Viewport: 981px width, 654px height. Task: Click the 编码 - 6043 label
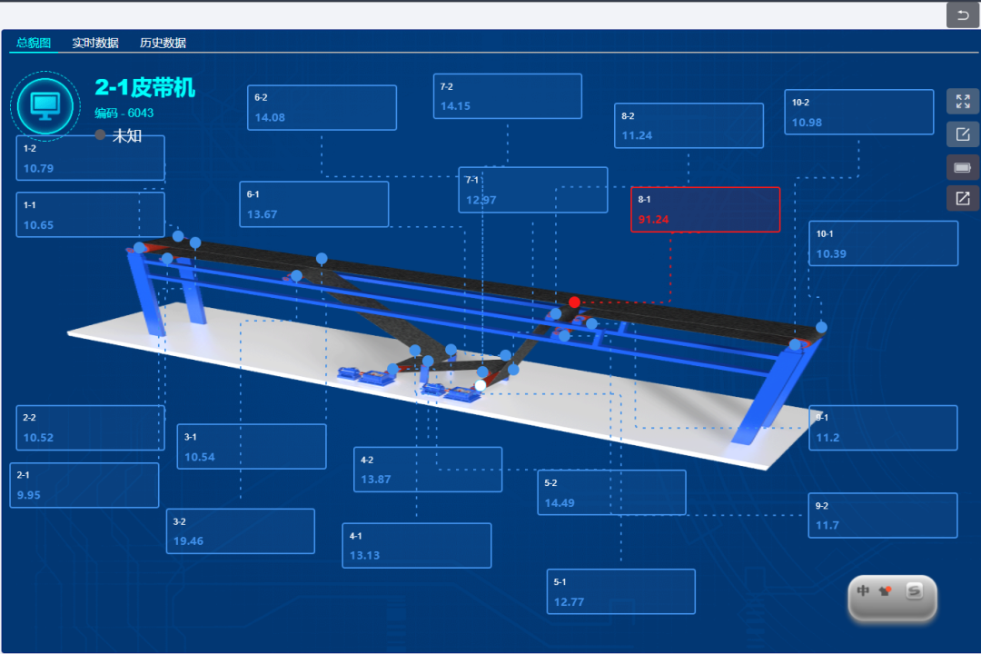point(124,114)
